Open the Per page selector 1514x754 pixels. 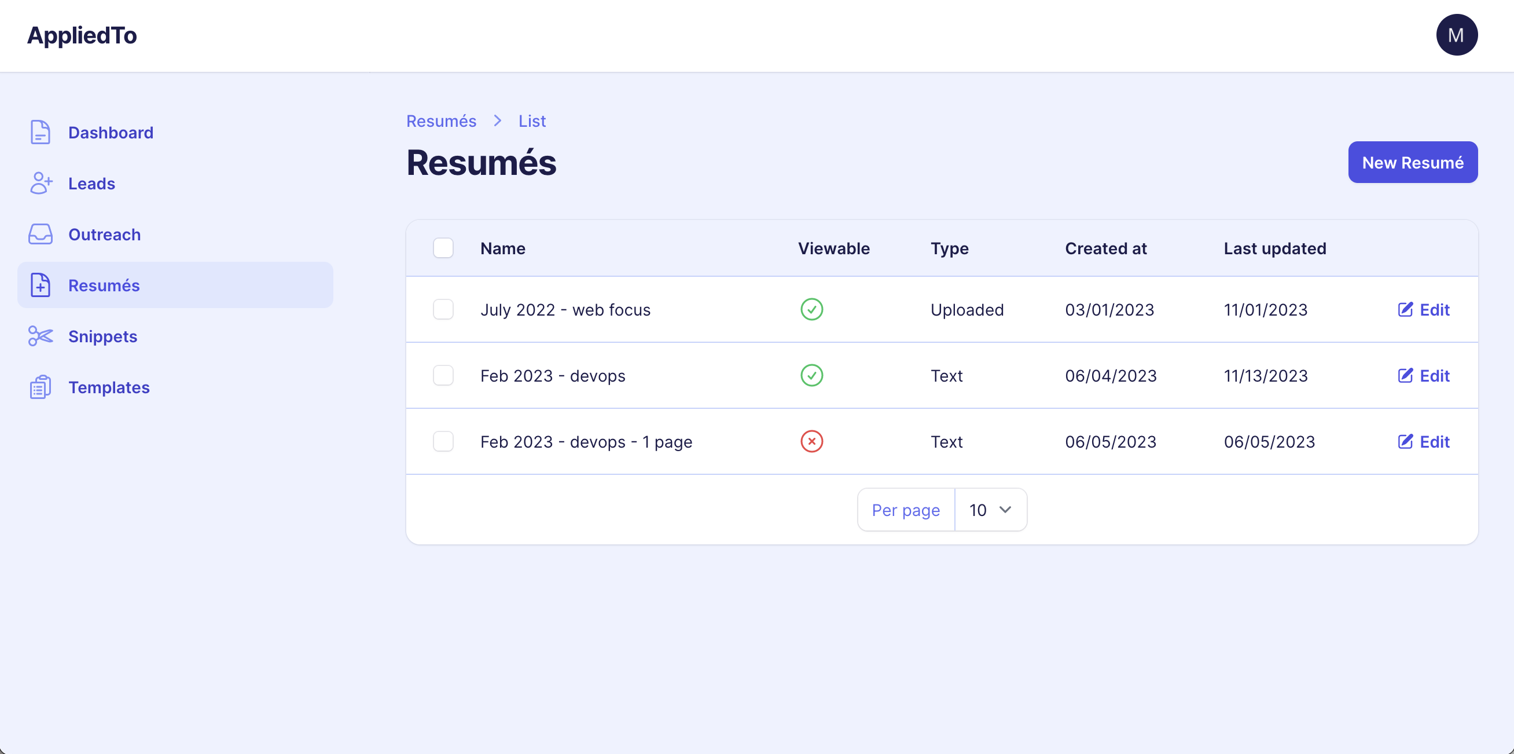905,510
